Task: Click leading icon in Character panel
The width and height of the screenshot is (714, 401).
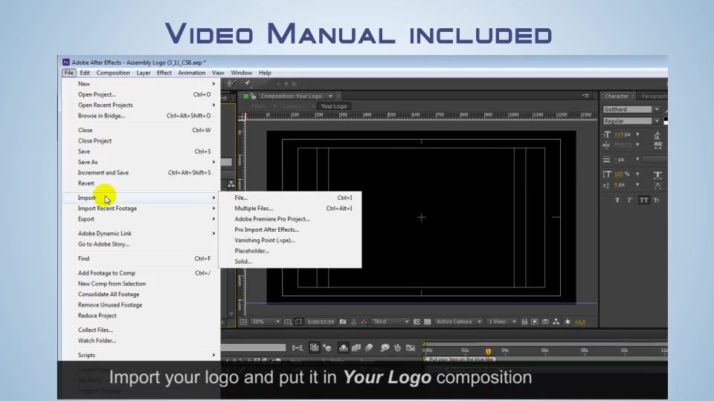Action: pos(657,135)
